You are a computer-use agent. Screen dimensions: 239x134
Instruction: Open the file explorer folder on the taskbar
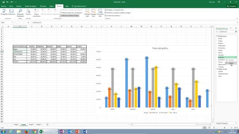coord(19,131)
